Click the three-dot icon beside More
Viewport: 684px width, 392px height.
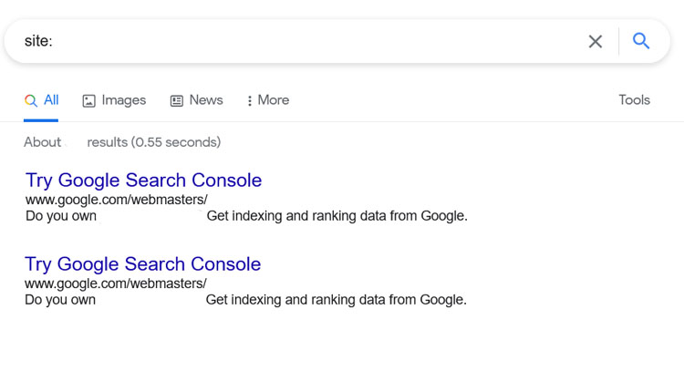click(250, 100)
